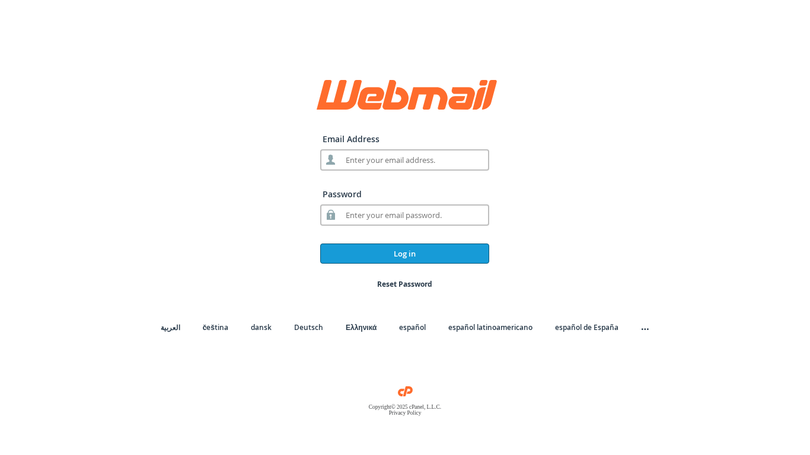Click the cPanel logo icon

pos(405,392)
